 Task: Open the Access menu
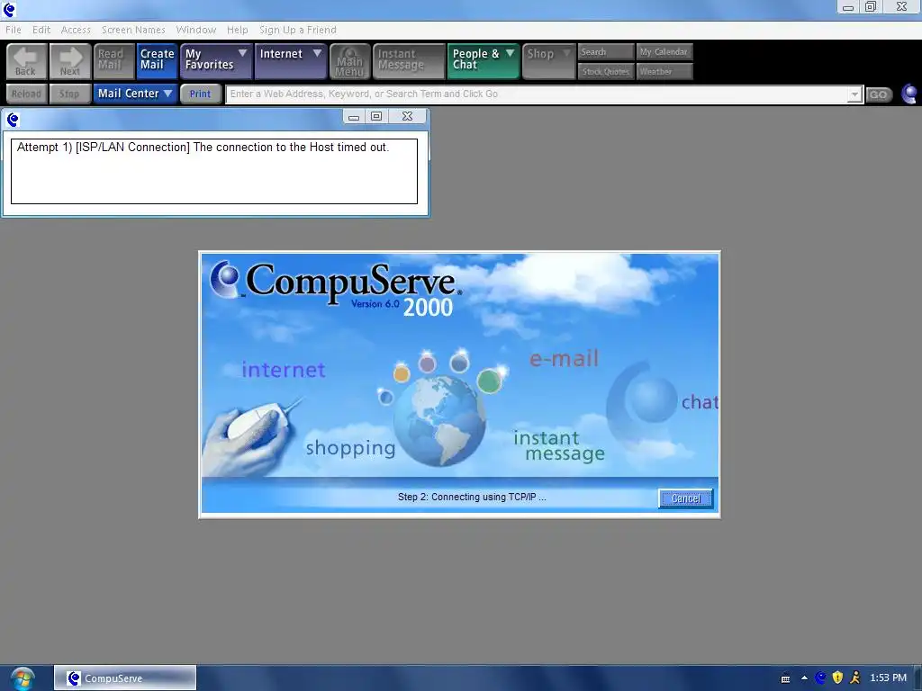click(76, 30)
